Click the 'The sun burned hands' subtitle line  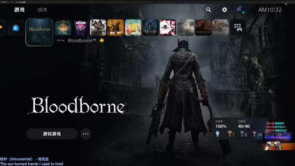pos(32,164)
